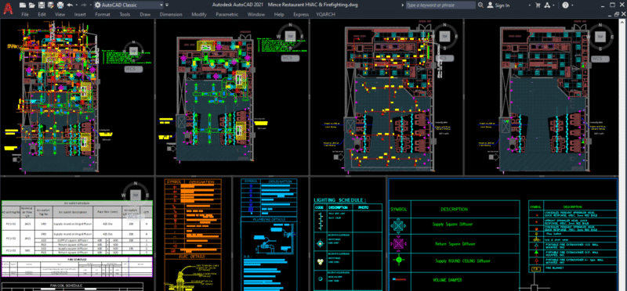Expand the Undo history dropdown arrow
This screenshot has width=627, height=291.
click(x=76, y=5)
